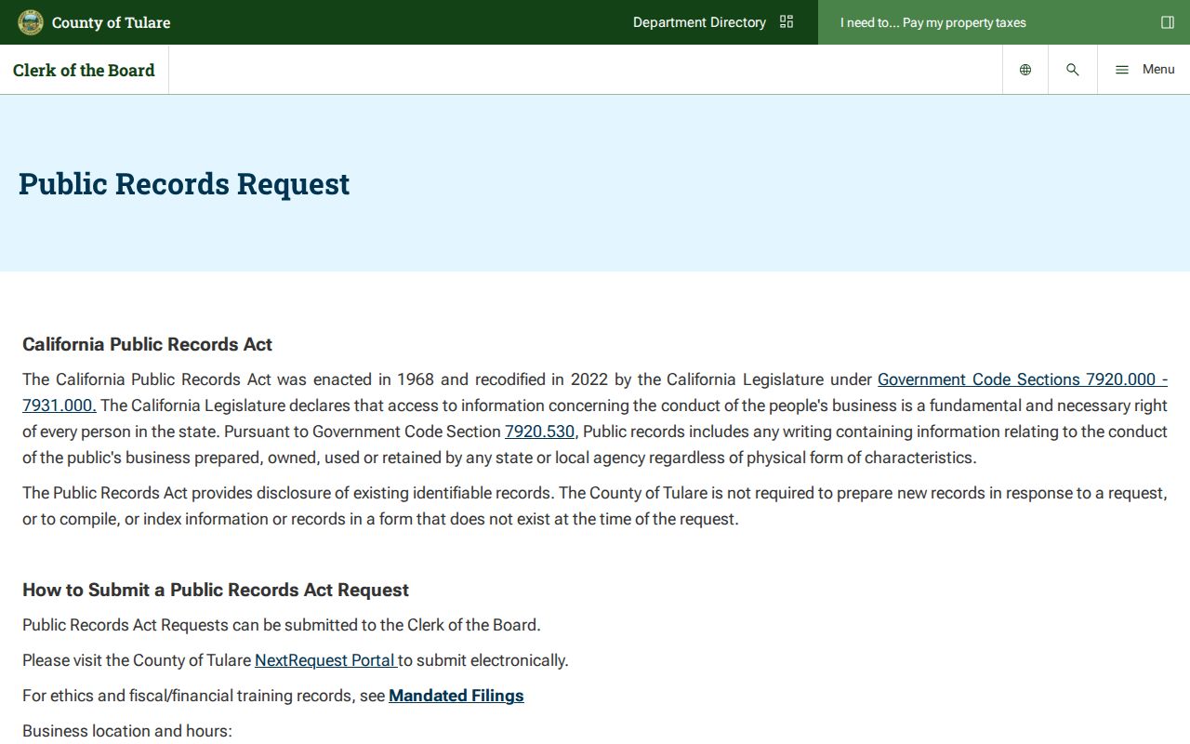Click 'Business location and hours:' text

pyautogui.click(x=127, y=731)
